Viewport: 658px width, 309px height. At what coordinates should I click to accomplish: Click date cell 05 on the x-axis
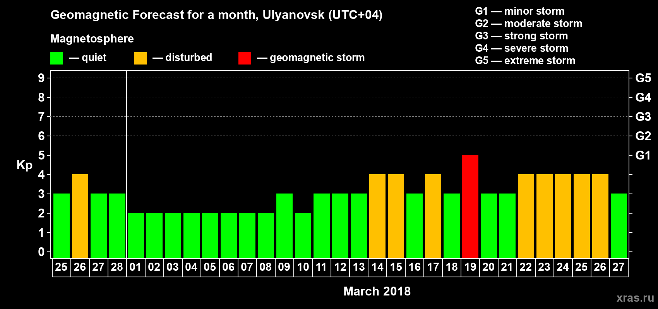[x=210, y=267]
